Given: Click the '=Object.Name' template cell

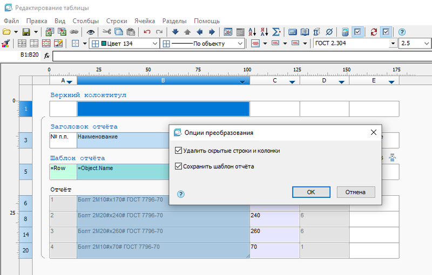Looking at the screenshot, I should click(123, 172).
